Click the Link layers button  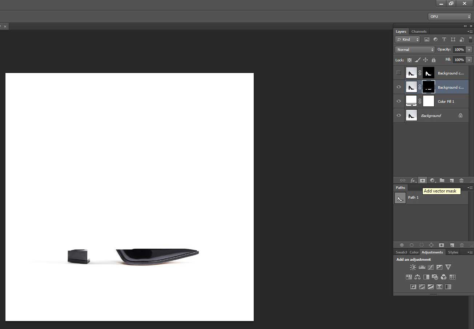point(403,180)
